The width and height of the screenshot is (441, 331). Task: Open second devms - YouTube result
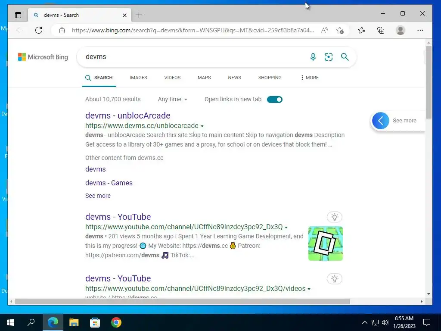118,278
